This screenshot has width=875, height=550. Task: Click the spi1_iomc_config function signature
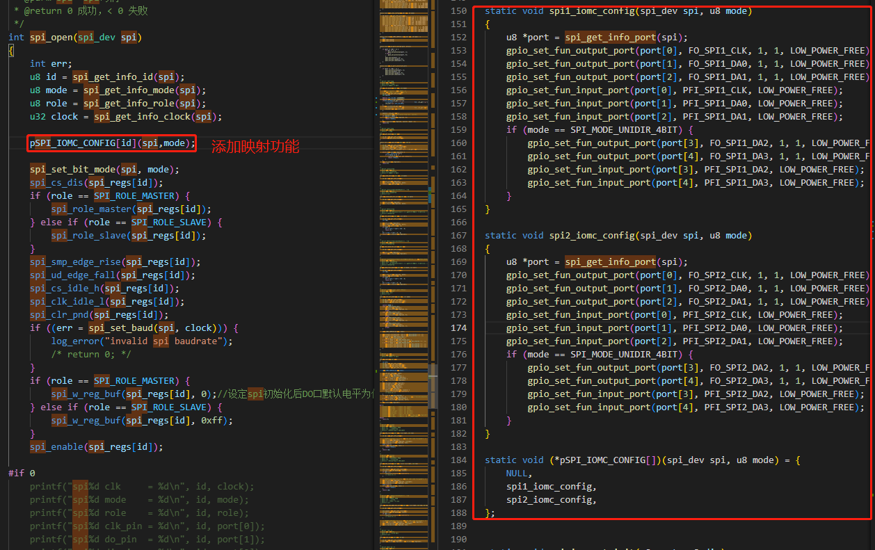click(618, 11)
